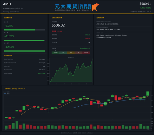This screenshot has width=154, height=135.
Task: Click the $700.00 high target value
Action: 88,35
